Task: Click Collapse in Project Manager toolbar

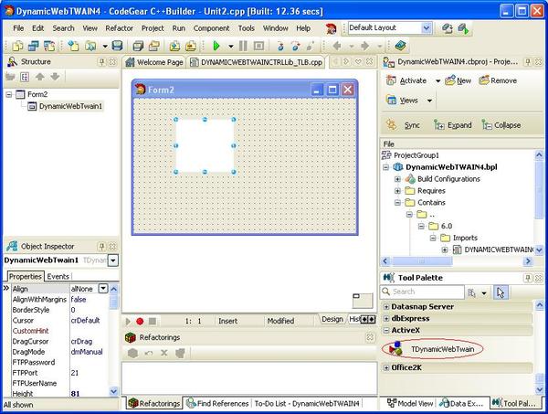Action: pos(498,125)
